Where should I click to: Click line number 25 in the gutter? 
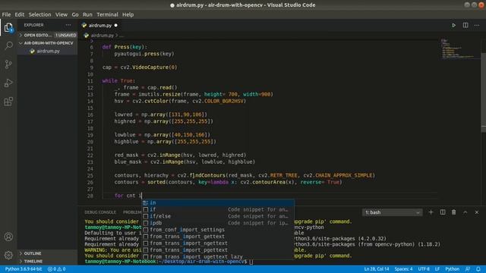tap(90, 175)
